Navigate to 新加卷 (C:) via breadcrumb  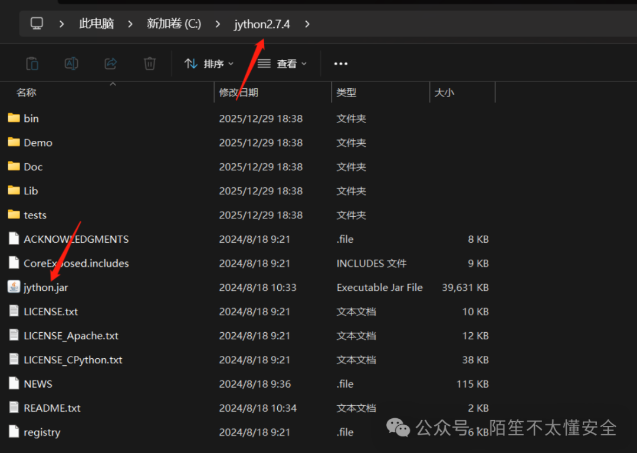click(173, 24)
